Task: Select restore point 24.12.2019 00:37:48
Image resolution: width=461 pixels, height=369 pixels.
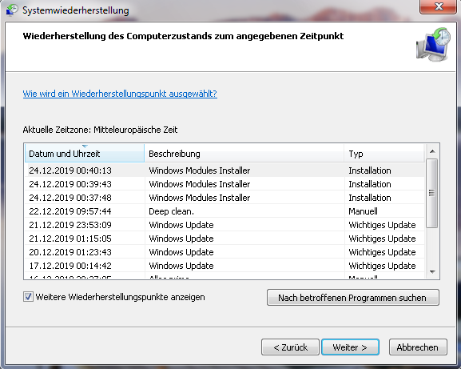Action: tap(225, 198)
